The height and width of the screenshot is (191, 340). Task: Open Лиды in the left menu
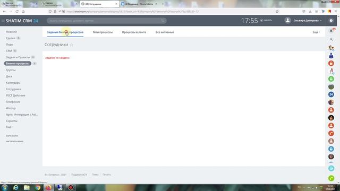(x=10, y=45)
